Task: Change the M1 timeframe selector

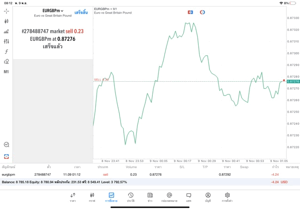Action: click(6, 72)
